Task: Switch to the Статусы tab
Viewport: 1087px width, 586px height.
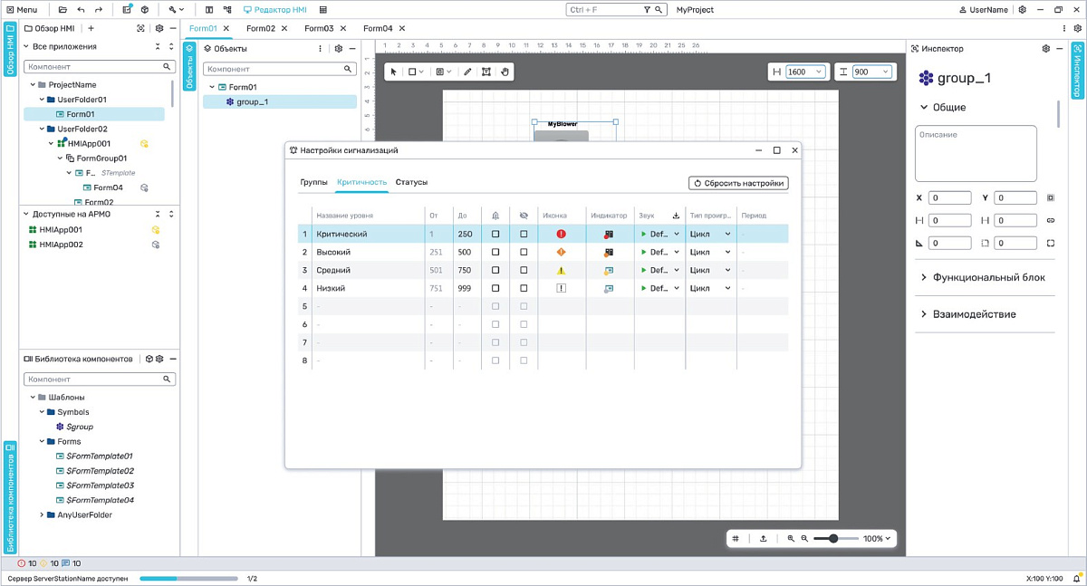Action: 411,182
